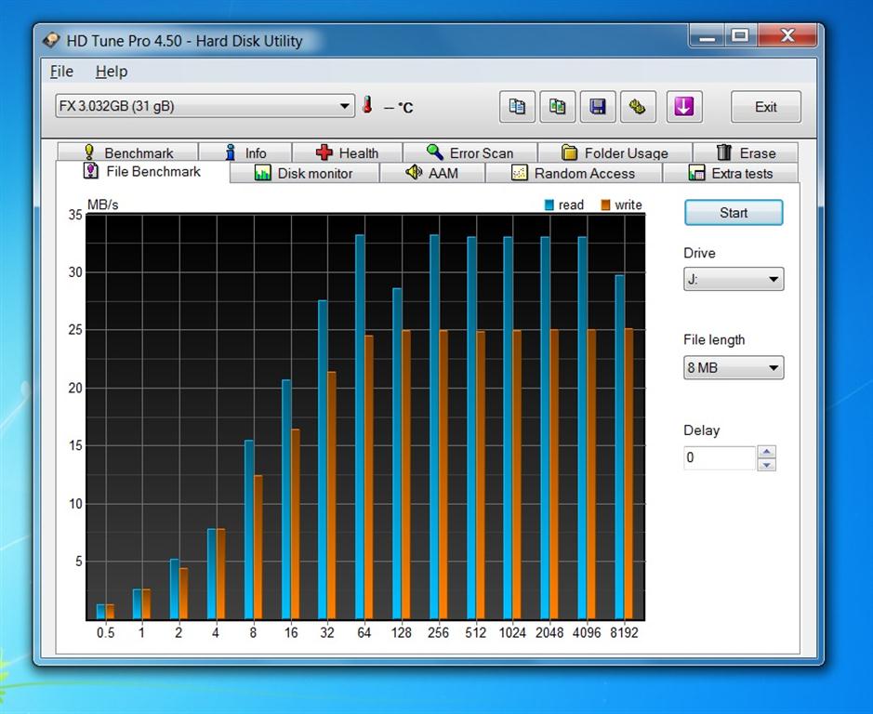Switch to the Random Access tab
The image size is (873, 714).
pyautogui.click(x=574, y=173)
